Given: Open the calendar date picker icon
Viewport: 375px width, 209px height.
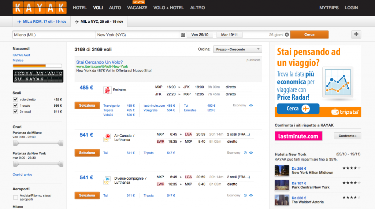Looking at the screenshot, I should click(183, 35).
